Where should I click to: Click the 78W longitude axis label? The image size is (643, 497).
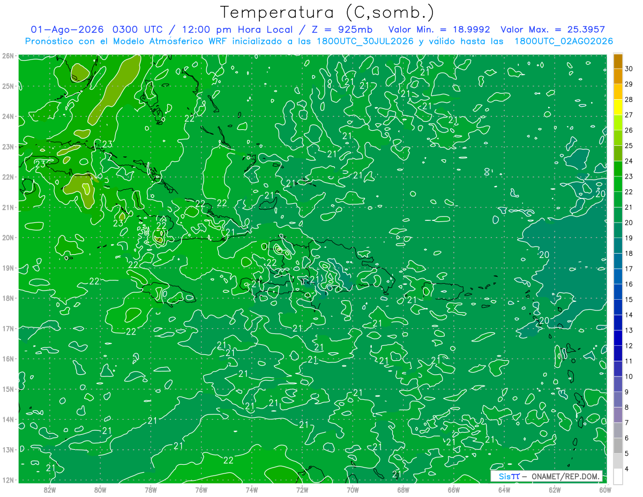151,489
